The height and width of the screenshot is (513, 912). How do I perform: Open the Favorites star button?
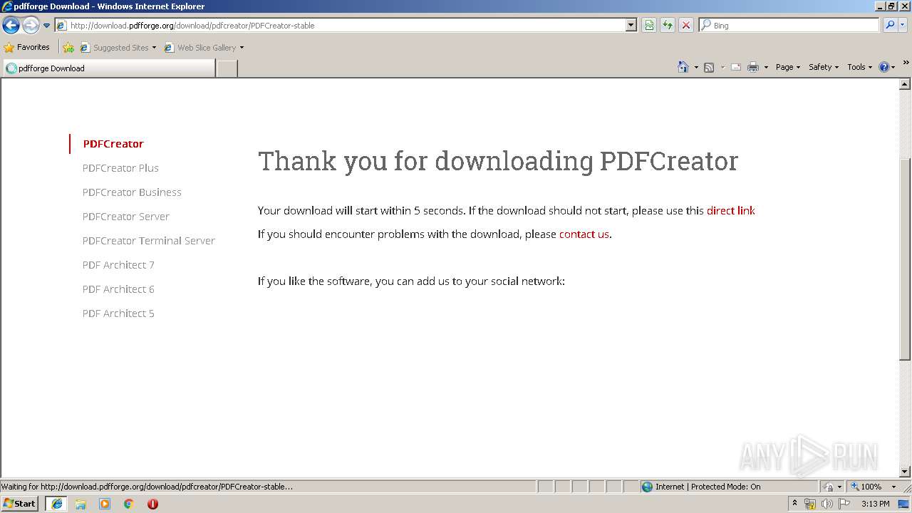point(27,48)
